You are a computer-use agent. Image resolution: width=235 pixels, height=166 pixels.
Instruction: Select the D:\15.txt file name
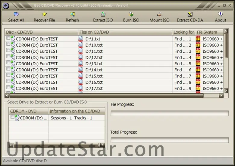pyautogui.click(x=94, y=76)
